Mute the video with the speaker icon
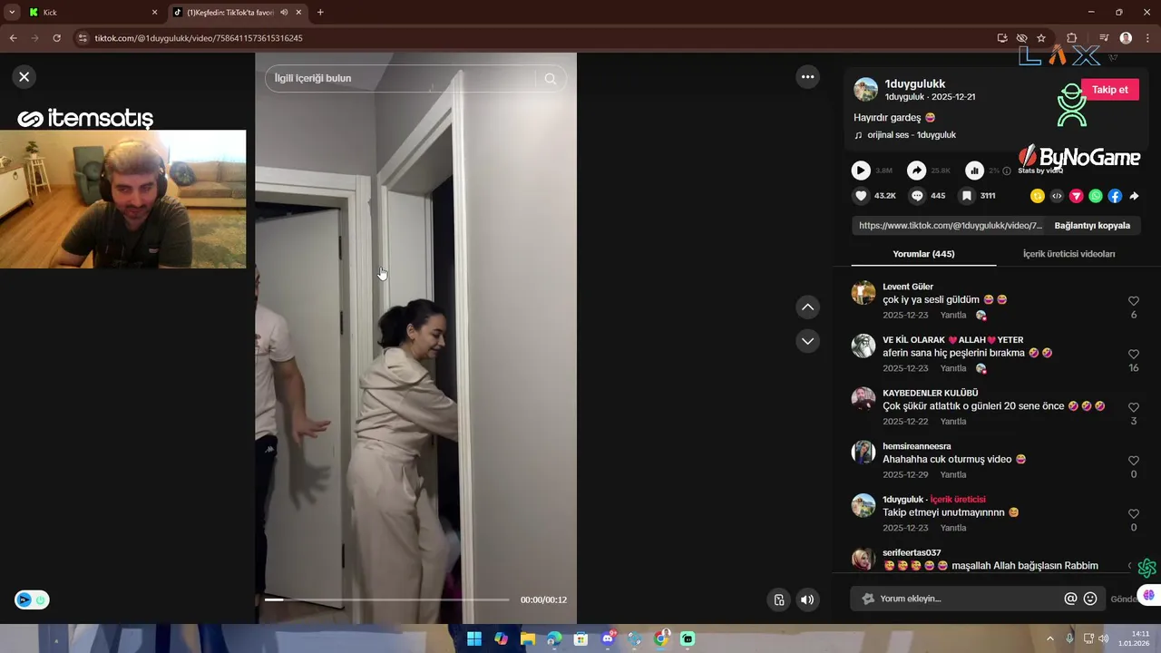This screenshot has width=1161, height=653. click(x=807, y=599)
